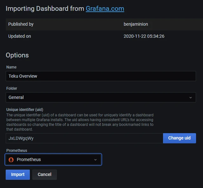Click the Unique identifier (uid) label
The width and height of the screenshot is (203, 188).
click(x=25, y=110)
